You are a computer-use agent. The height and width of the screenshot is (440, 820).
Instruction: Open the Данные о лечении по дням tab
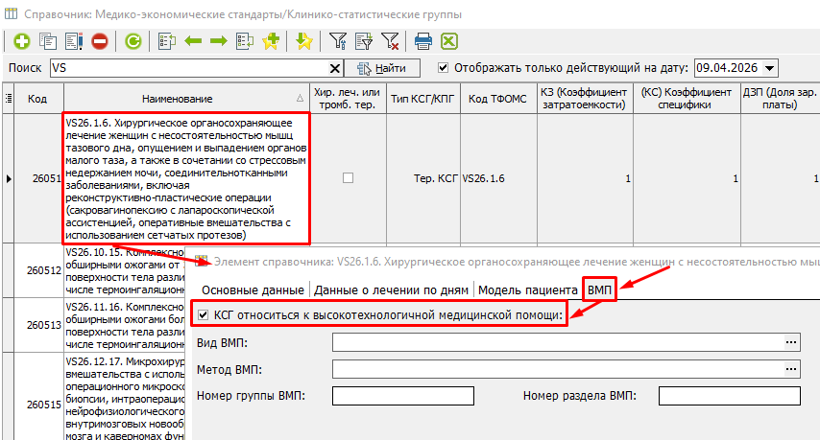392,289
